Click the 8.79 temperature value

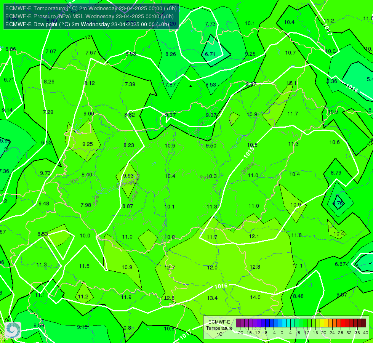tap(336, 173)
